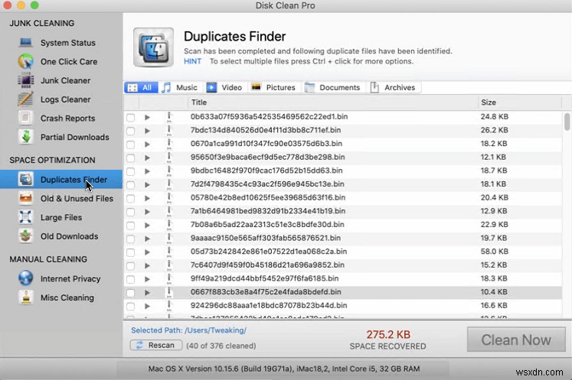The height and width of the screenshot is (380, 572).
Task: Open the Old Downloads icon
Action: click(25, 236)
